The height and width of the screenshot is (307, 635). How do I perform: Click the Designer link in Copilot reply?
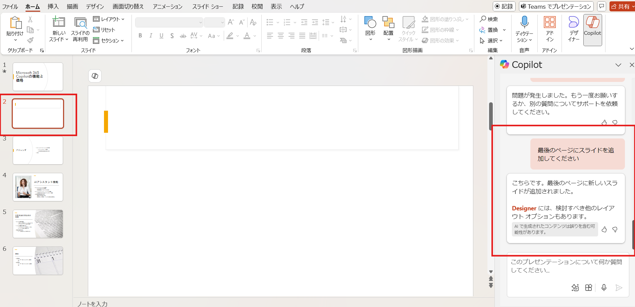524,208
